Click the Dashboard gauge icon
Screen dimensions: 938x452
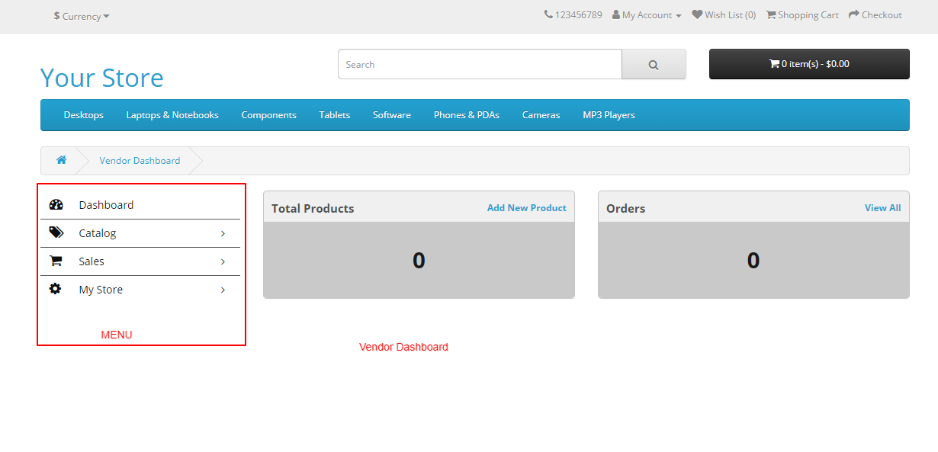click(56, 204)
